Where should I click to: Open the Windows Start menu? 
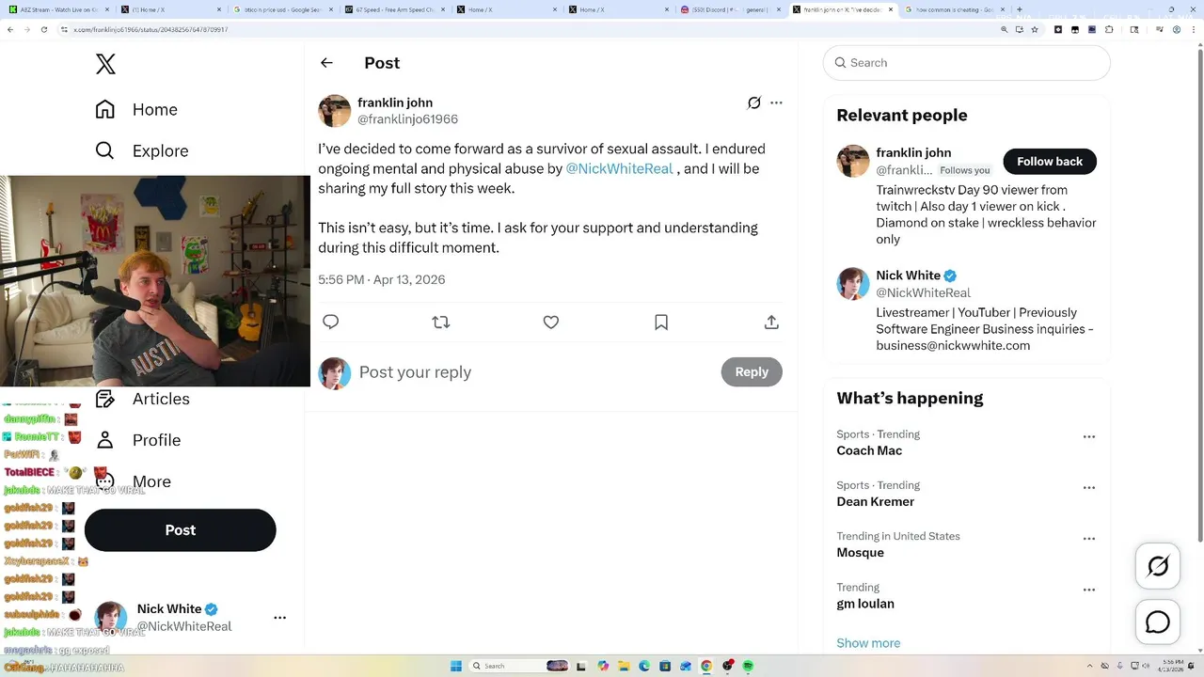[x=456, y=666]
